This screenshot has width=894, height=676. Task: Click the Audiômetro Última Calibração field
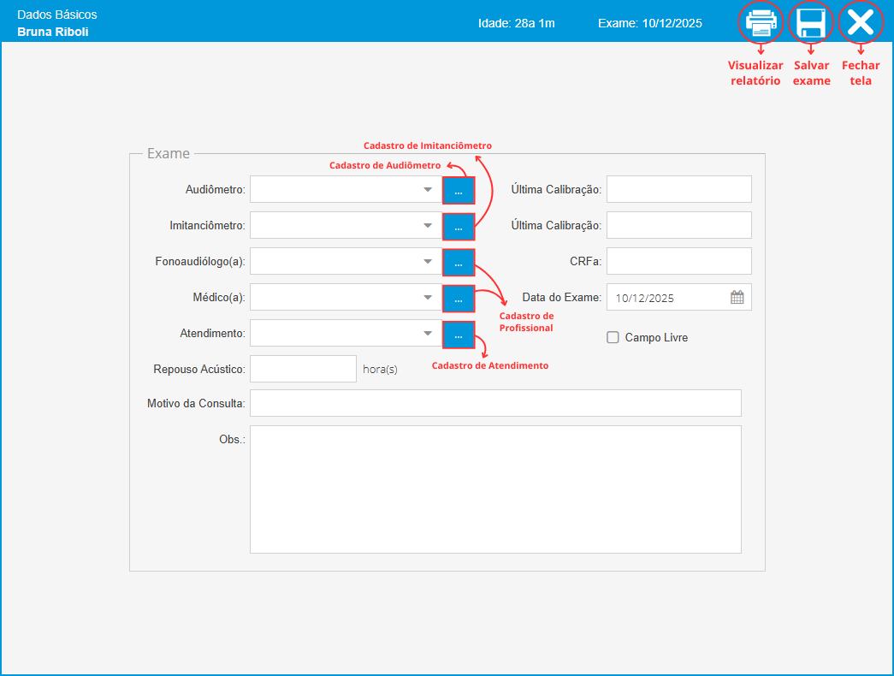[x=678, y=189]
